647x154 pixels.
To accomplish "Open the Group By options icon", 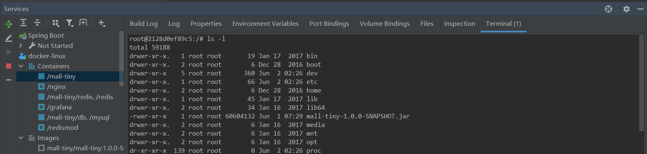I will 56,23.
